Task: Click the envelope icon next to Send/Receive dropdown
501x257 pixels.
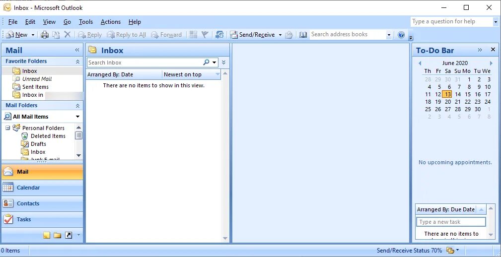Action: [x=289, y=35]
